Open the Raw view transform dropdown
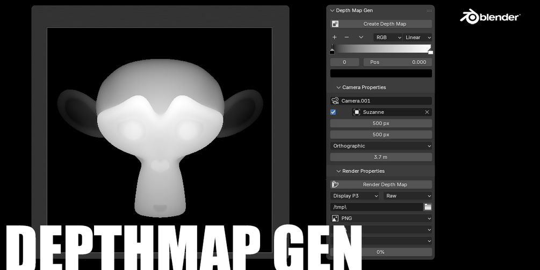 tap(408, 196)
